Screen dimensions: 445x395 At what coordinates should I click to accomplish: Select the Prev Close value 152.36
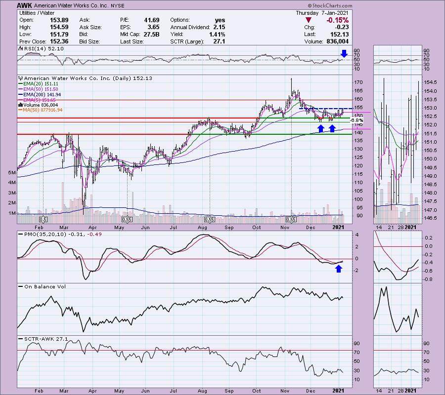(x=59, y=41)
